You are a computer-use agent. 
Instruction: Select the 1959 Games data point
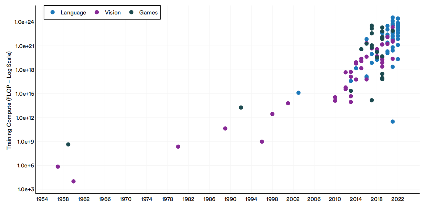(x=68, y=144)
